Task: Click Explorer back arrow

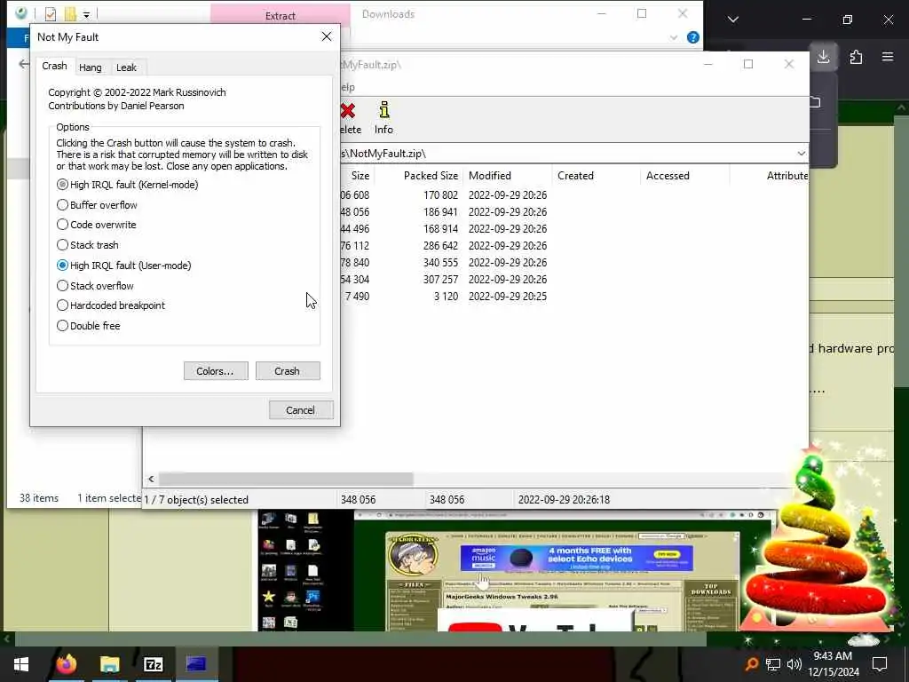Action: 23,64
